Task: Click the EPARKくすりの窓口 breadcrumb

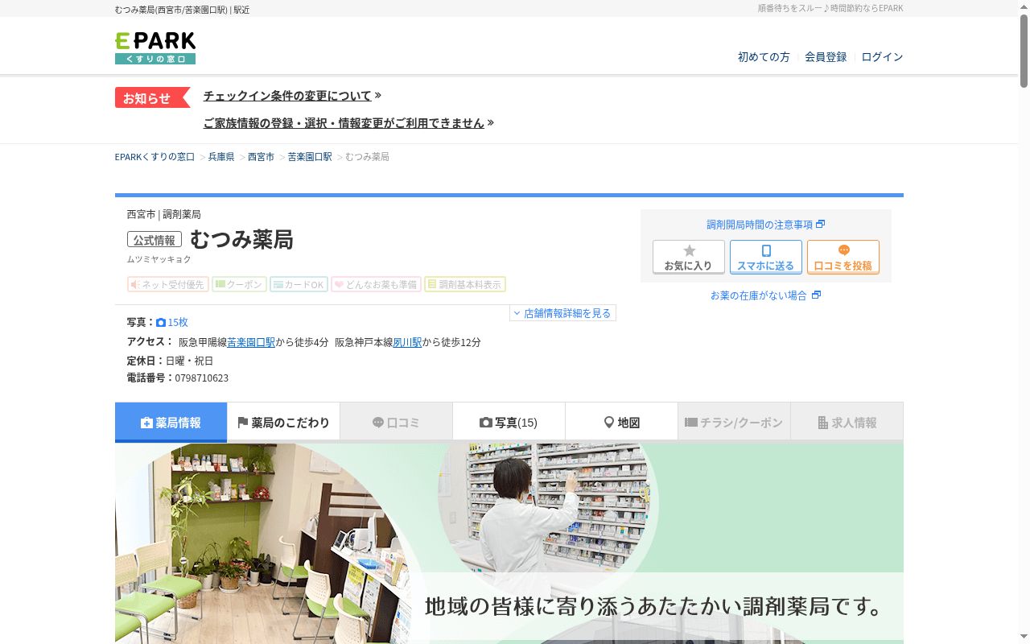Action: (x=154, y=157)
